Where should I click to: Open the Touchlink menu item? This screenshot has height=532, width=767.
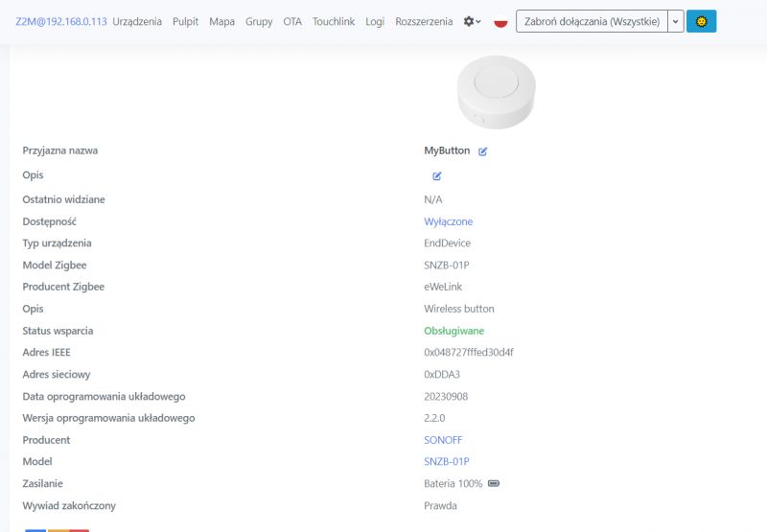click(x=334, y=21)
